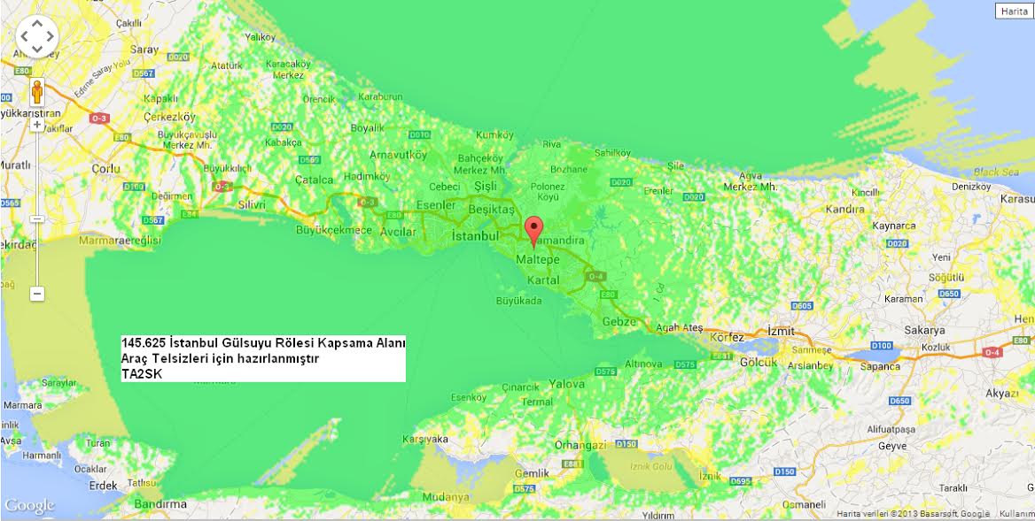Click the E84 road shield near Silivri
Viewport: 1035px width, 521px height.
[x=191, y=215]
